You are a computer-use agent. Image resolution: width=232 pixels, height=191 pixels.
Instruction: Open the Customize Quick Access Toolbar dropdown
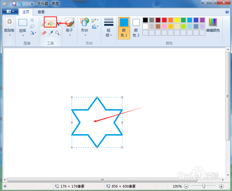click(32, 4)
